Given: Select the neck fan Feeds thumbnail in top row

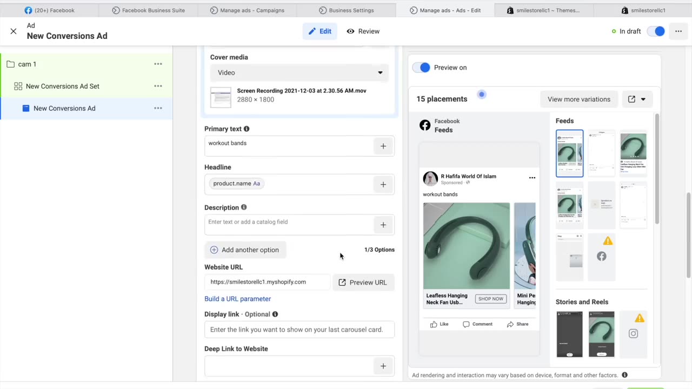Looking at the screenshot, I should click(x=633, y=153).
